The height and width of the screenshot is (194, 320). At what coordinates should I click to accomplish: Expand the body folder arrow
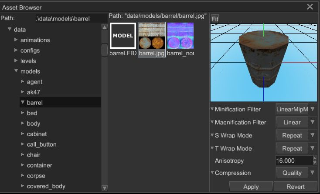pos(22,123)
